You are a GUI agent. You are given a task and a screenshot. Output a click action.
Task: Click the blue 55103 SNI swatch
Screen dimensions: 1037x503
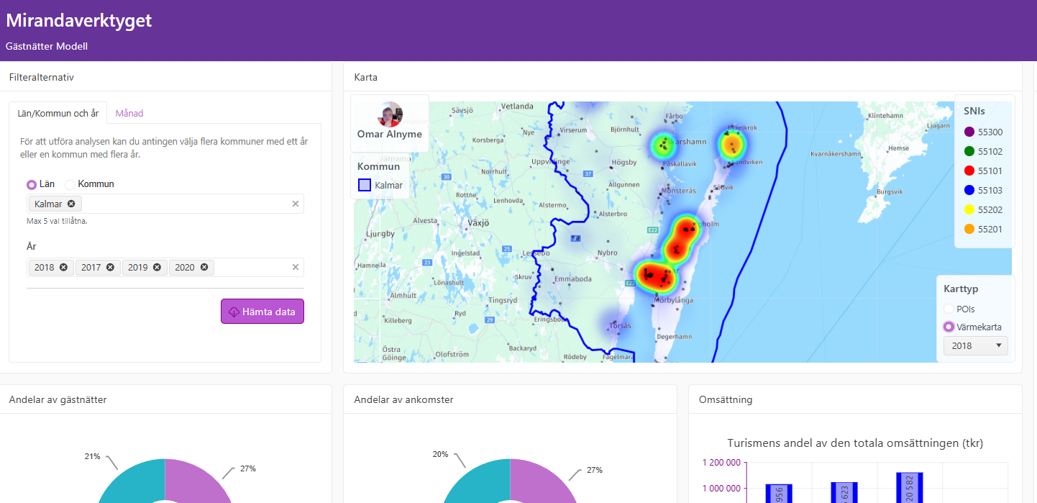(969, 190)
